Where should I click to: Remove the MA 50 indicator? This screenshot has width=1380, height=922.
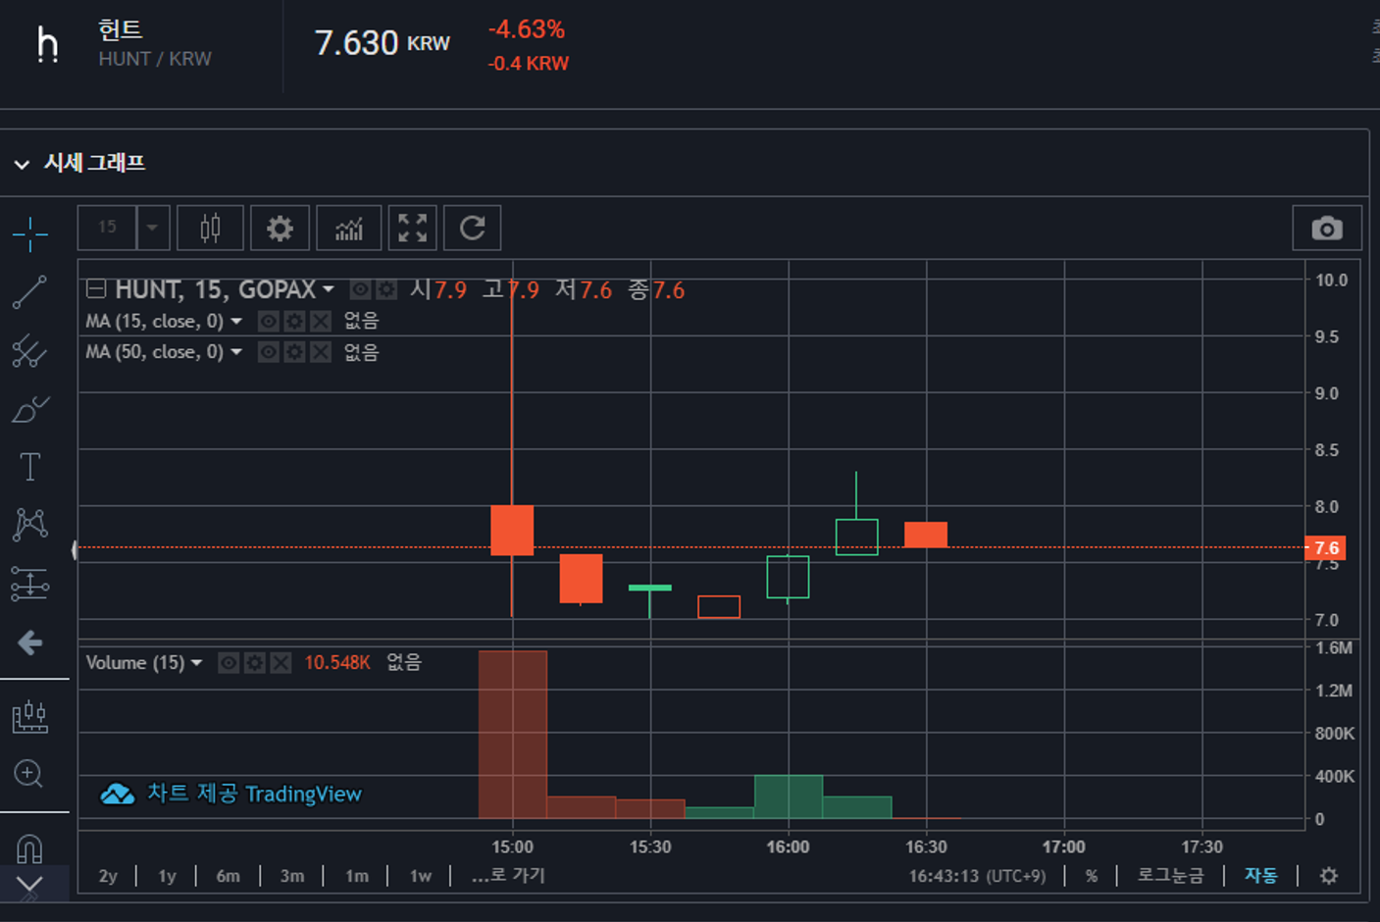pos(321,352)
